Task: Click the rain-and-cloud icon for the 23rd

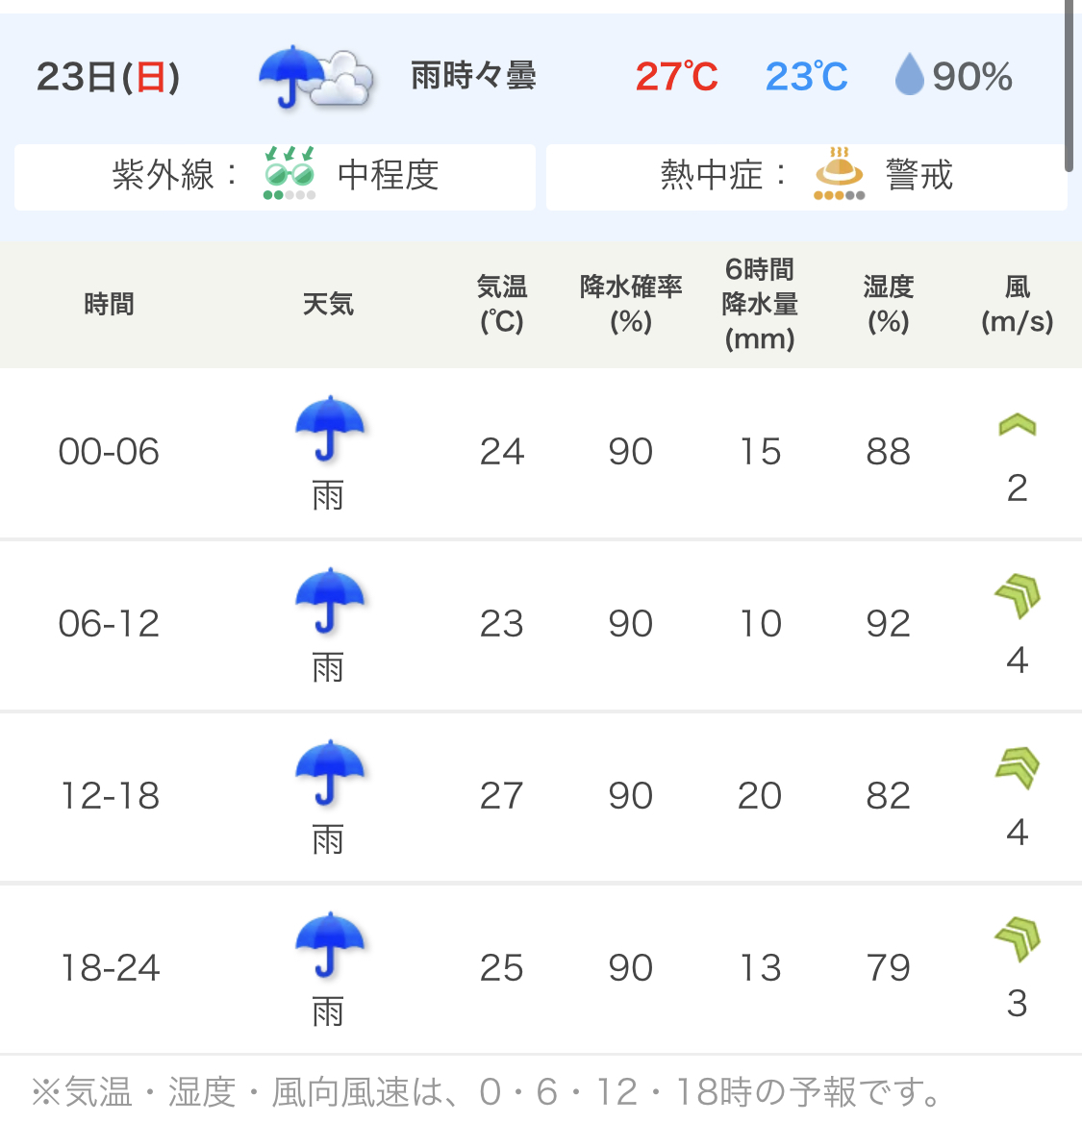Action: pos(315,76)
